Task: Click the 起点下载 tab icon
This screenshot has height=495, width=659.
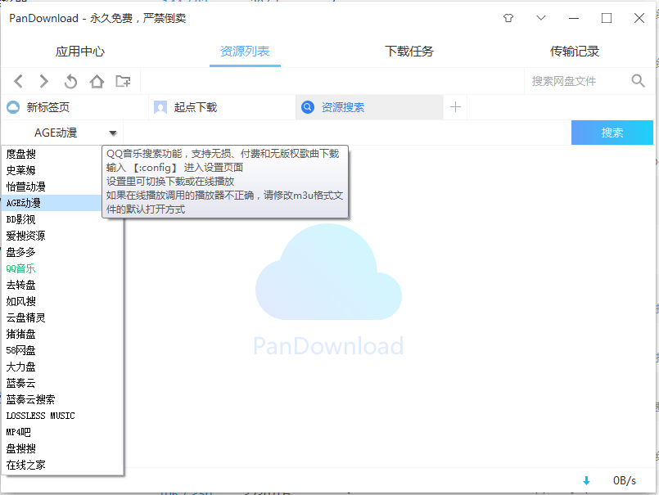Action: (160, 107)
